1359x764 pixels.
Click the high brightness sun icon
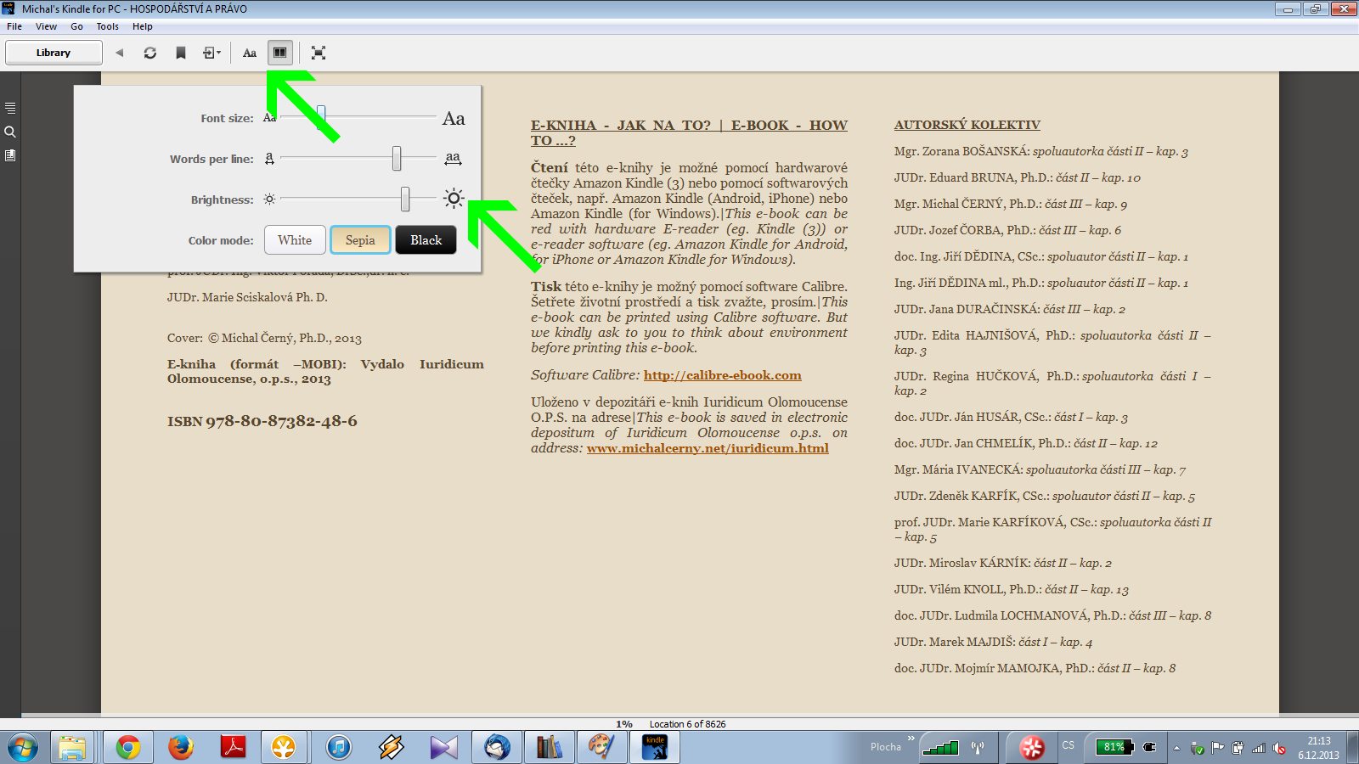tap(454, 199)
